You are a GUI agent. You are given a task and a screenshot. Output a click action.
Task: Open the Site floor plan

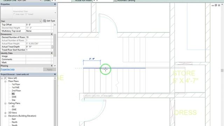13,100
